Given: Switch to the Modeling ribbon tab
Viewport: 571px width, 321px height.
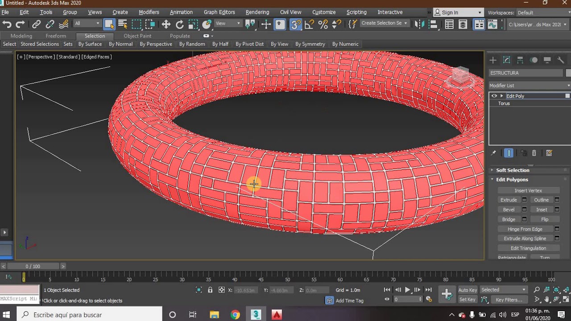Looking at the screenshot, I should (x=21, y=36).
